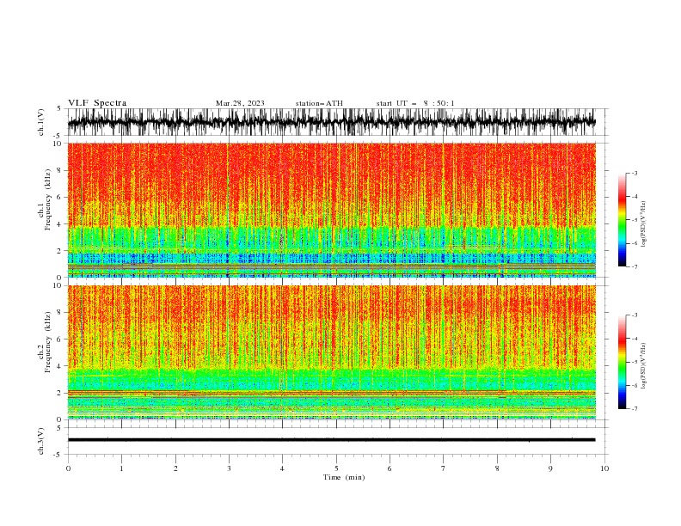Click time axis tick label "4"
Image resolution: width=681 pixels, height=526 pixels.
pyautogui.click(x=282, y=468)
